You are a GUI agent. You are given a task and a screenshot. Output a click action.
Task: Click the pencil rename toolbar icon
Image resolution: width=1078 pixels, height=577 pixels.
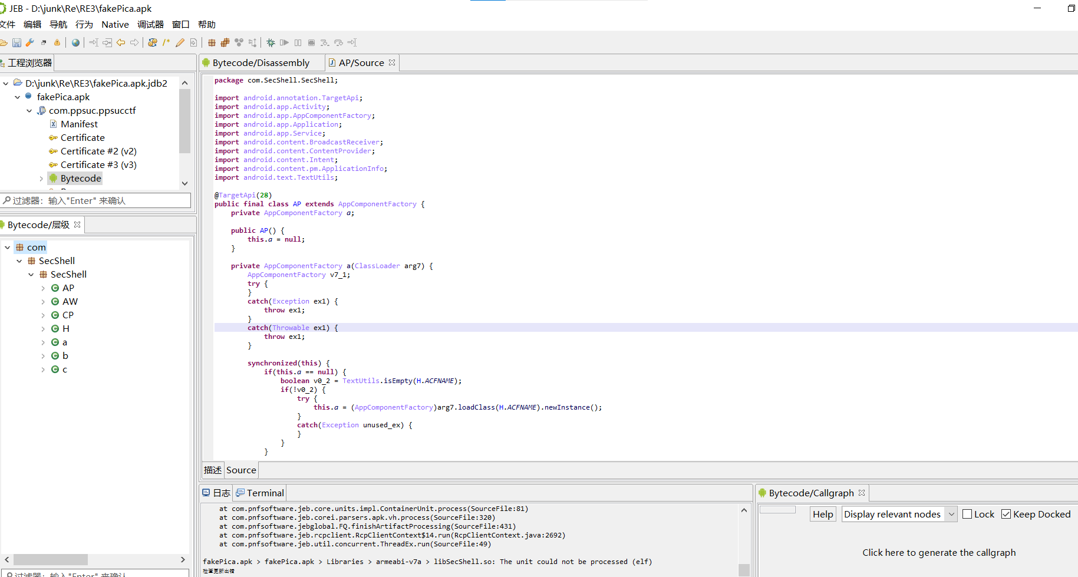tap(180, 42)
